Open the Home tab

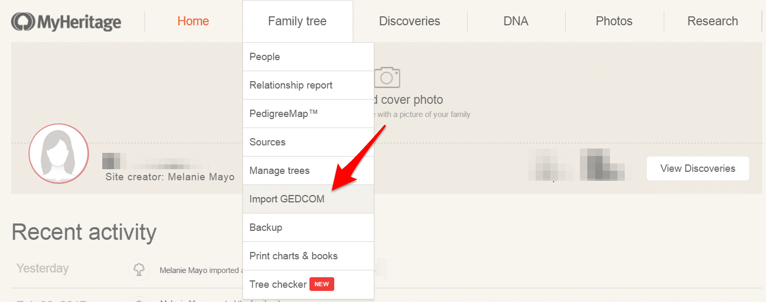(x=193, y=22)
